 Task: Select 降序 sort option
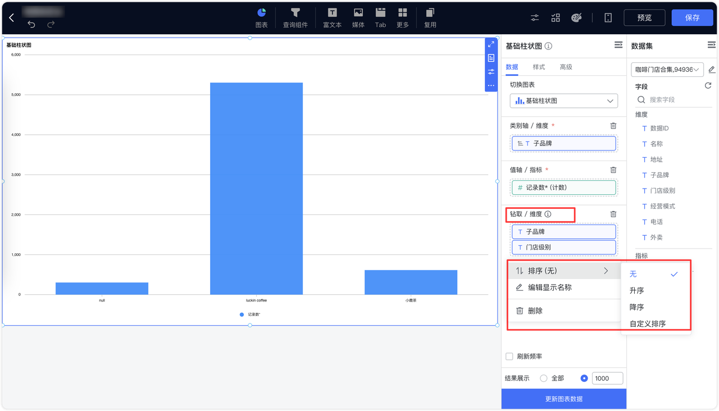point(656,307)
